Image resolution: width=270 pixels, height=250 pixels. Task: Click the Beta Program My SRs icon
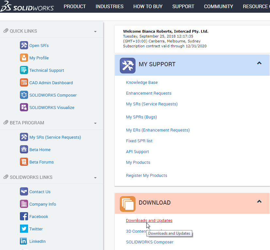[24, 137]
